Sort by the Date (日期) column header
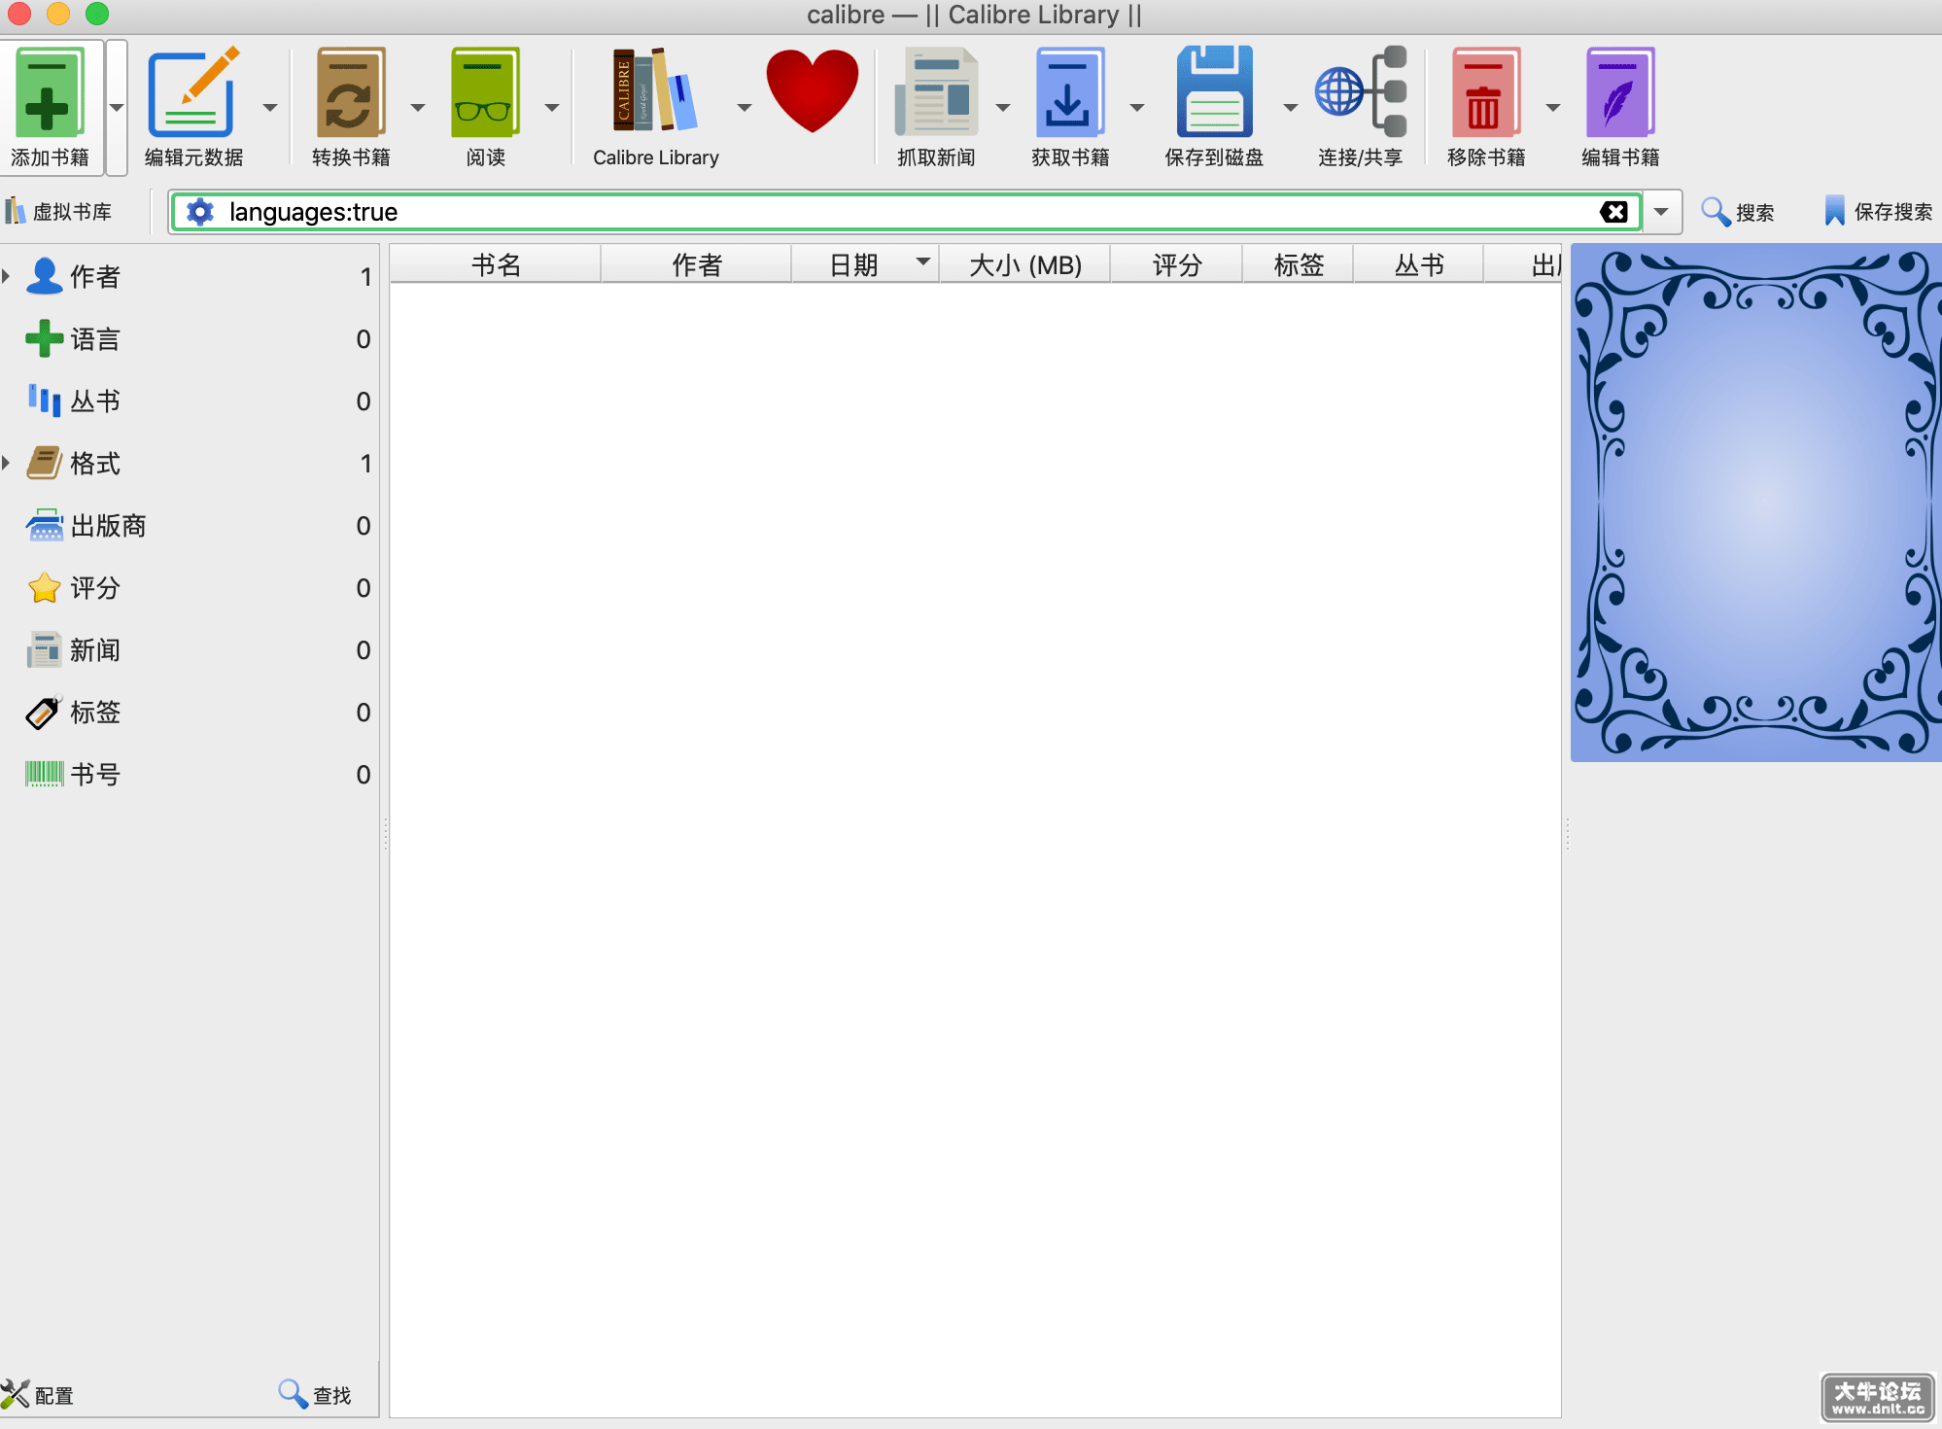1942x1429 pixels. tap(866, 264)
